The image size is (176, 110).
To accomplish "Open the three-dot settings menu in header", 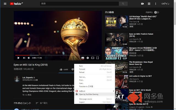I will [x=156, y=4].
